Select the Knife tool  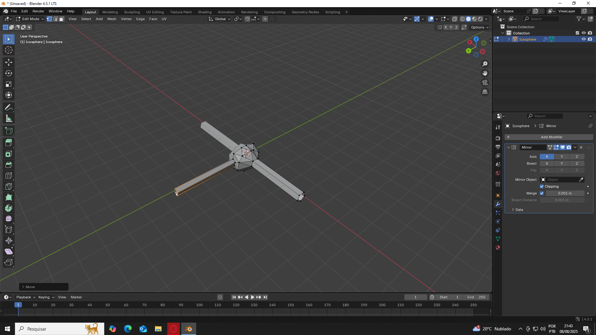point(9,186)
